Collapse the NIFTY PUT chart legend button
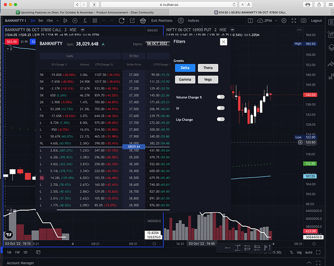Screen dimensions: 334x266 coord(233,30)
